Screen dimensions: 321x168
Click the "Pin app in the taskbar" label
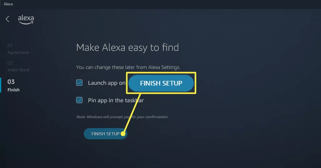click(116, 100)
